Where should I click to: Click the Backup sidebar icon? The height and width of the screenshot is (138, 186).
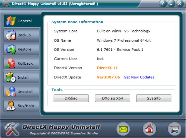tap(11, 35)
